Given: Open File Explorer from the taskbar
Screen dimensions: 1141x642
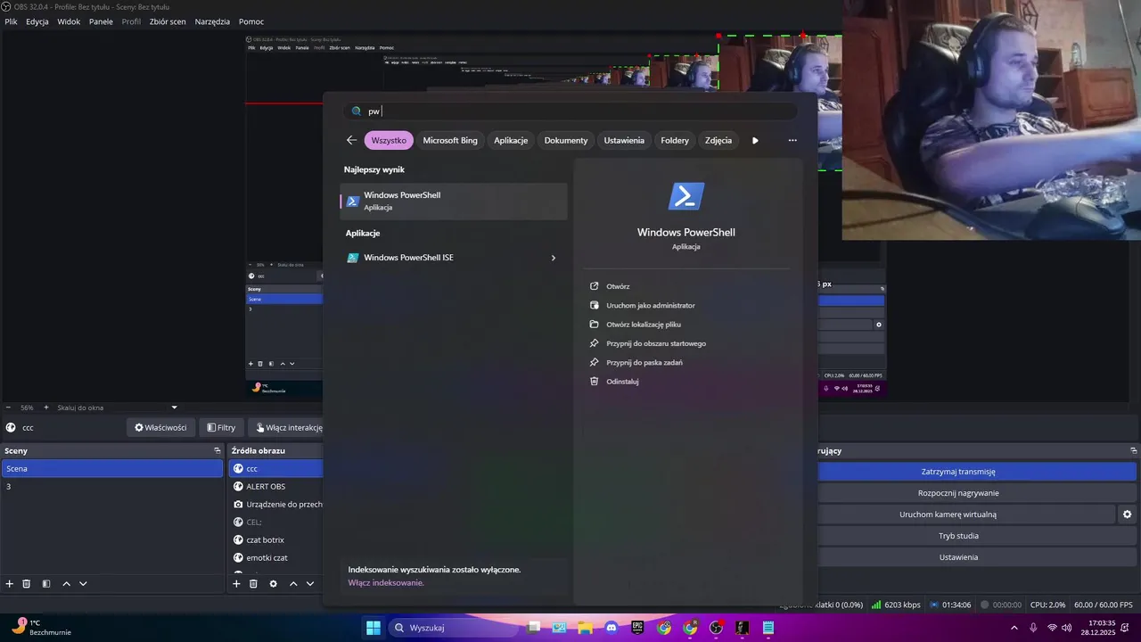Looking at the screenshot, I should pyautogui.click(x=586, y=628).
